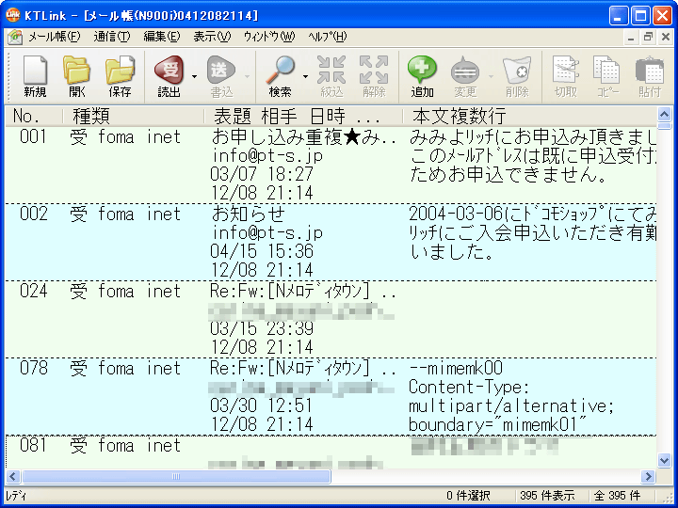Click vertical scrollbar up arrow
The width and height of the screenshot is (678, 508).
pos(664,114)
